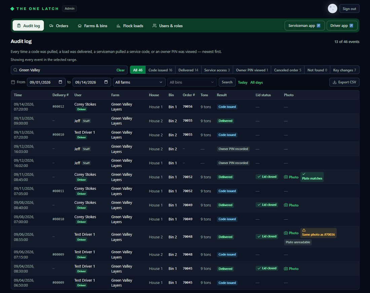The image size is (370, 293).
Task: Click Lid closed badge for order 70048
Action: click(267, 236)
